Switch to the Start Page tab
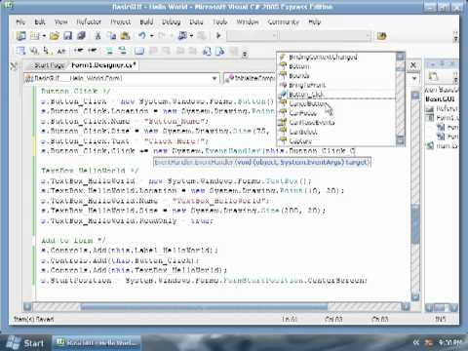The image size is (468, 351). tap(49, 65)
